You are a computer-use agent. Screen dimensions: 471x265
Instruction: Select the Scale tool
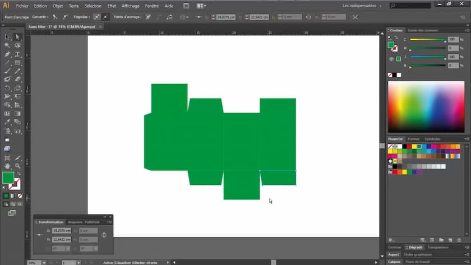point(17,88)
